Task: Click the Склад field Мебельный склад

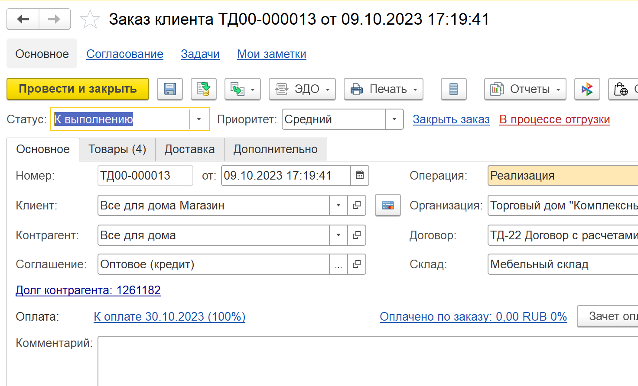Action: pyautogui.click(x=563, y=264)
